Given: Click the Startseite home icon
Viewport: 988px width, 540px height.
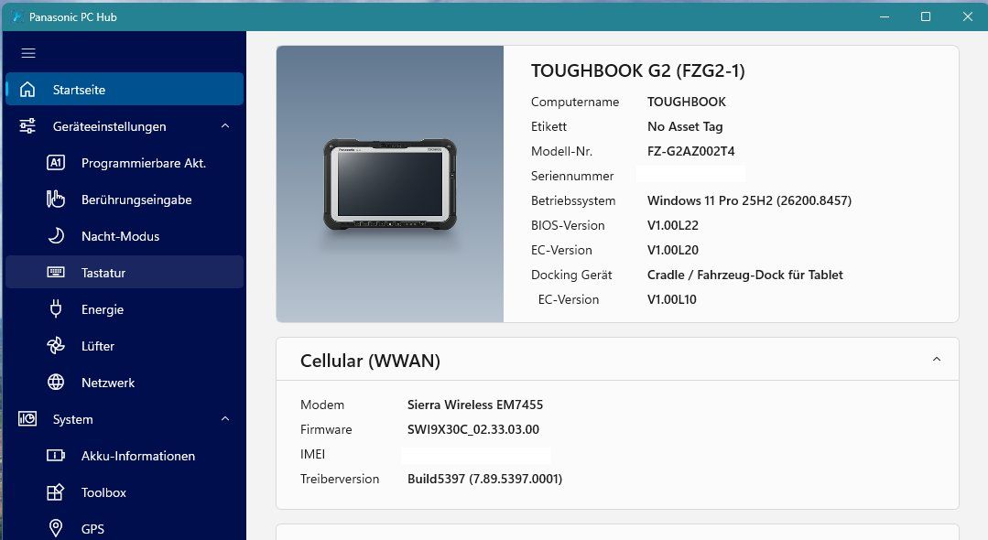Looking at the screenshot, I should click(27, 90).
